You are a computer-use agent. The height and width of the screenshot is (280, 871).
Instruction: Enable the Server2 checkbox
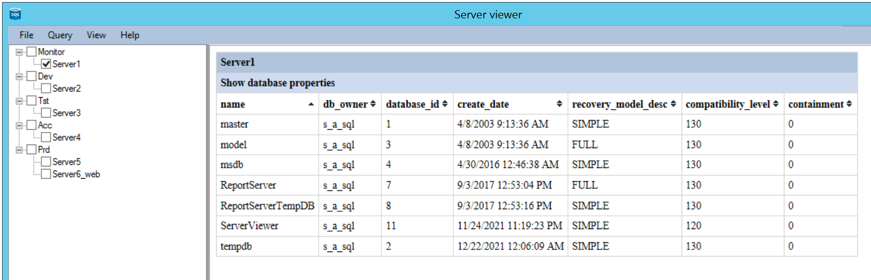pyautogui.click(x=46, y=89)
